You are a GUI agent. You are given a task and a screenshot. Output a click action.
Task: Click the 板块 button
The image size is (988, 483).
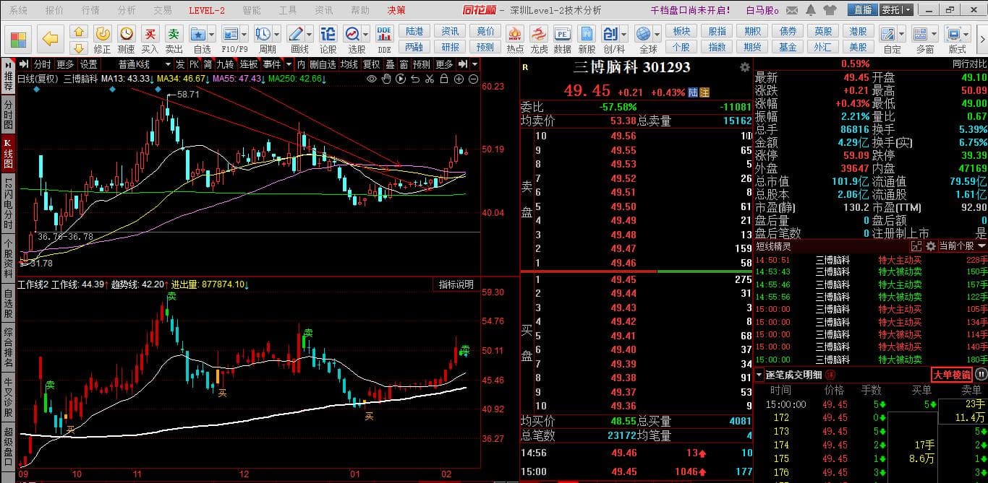[681, 31]
